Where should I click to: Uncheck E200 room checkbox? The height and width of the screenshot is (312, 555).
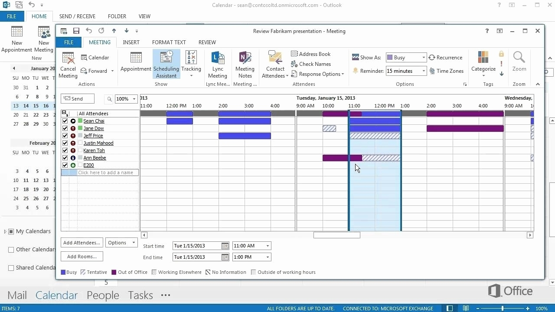point(65,165)
